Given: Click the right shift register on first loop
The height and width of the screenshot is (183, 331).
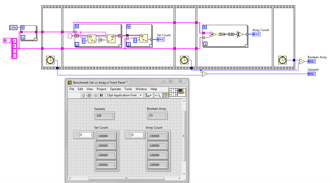Looking at the screenshot, I should 120,36.
